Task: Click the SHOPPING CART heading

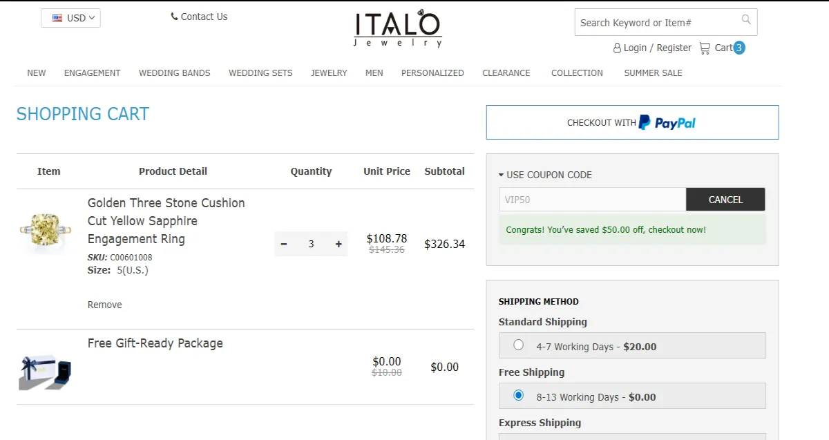Action: click(x=83, y=114)
